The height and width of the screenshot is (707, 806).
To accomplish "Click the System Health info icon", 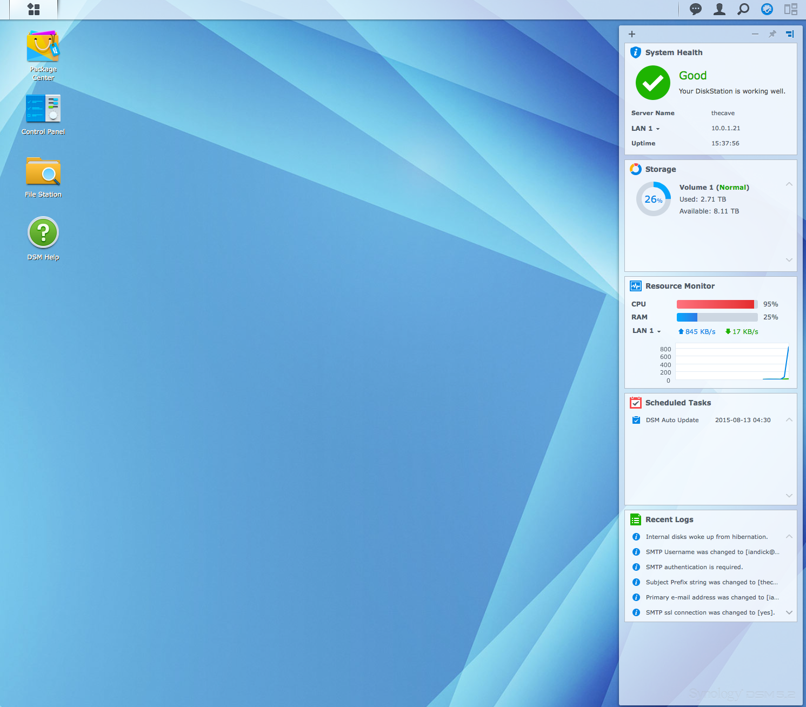I will tap(636, 52).
